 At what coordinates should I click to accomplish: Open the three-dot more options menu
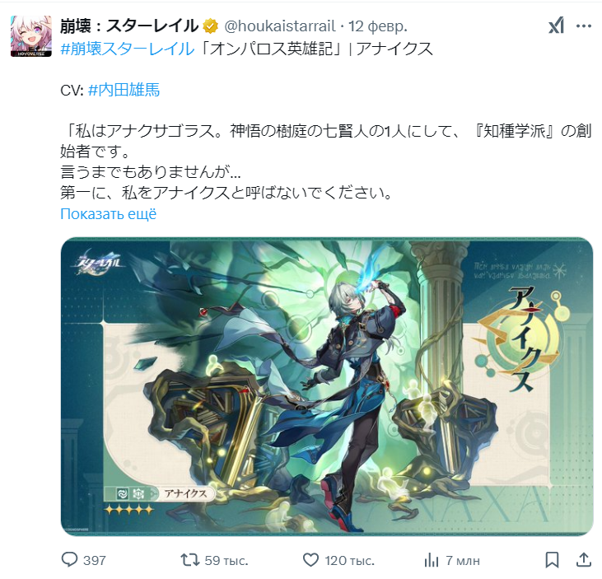584,26
